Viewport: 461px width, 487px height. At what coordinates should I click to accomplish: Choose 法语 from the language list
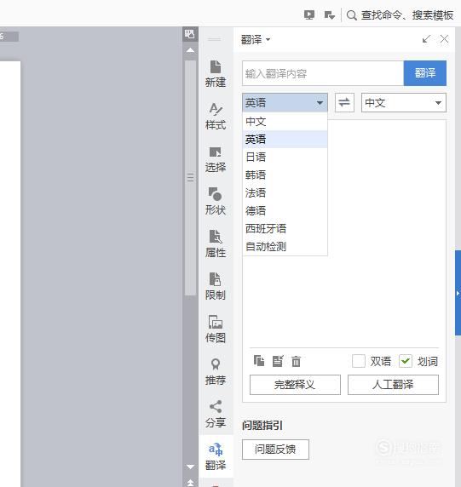point(285,193)
